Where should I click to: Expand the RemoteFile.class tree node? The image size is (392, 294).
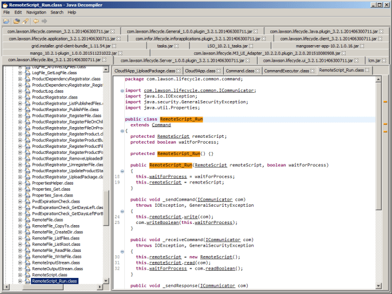pos(20,220)
